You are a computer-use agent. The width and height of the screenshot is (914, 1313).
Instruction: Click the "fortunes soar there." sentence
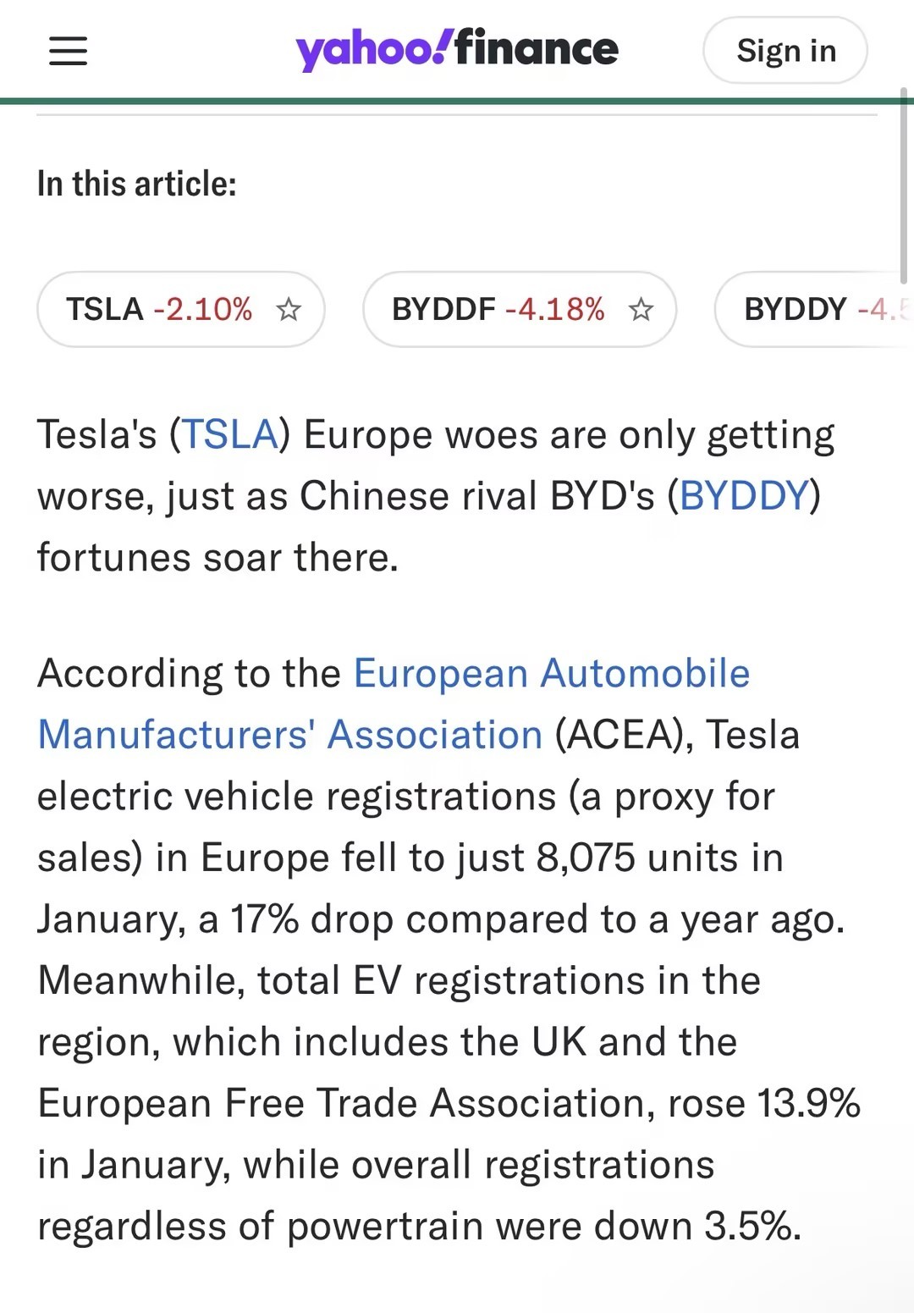pos(217,558)
